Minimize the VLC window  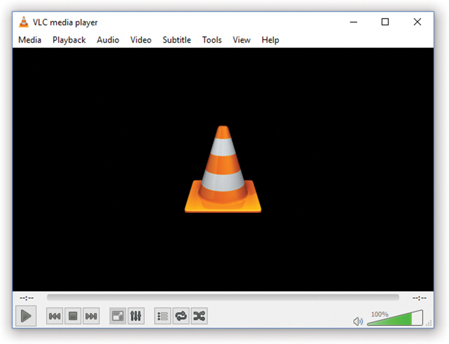tap(354, 22)
